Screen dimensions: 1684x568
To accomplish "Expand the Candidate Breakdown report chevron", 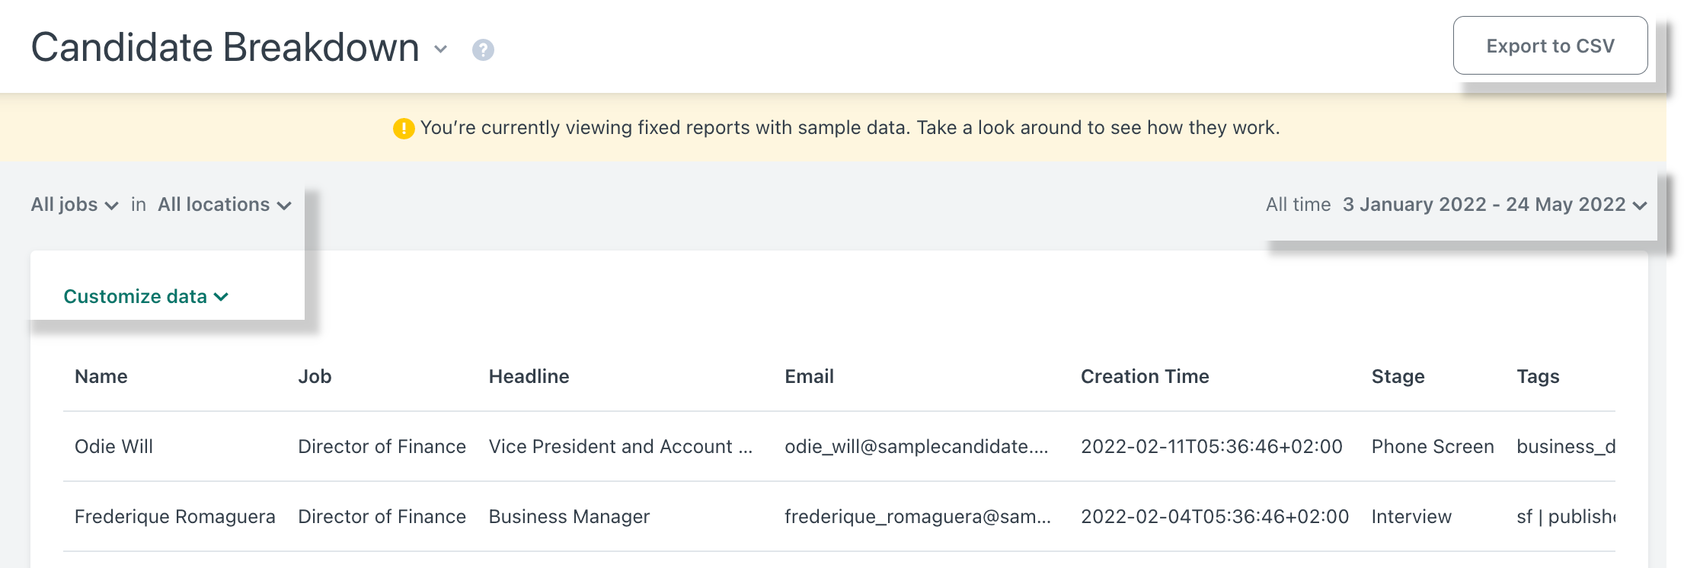I will (440, 49).
